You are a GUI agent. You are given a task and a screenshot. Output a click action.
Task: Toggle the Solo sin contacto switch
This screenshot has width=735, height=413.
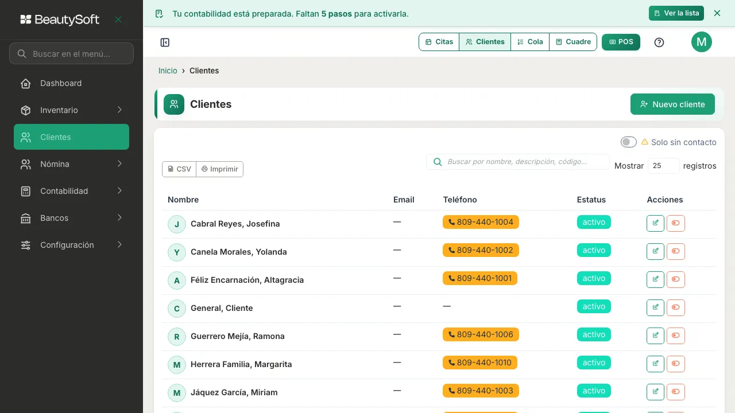(x=629, y=142)
